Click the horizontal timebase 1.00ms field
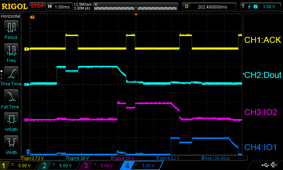Image resolution: width=283 pixels, height=170 pixels. pyautogui.click(x=60, y=7)
